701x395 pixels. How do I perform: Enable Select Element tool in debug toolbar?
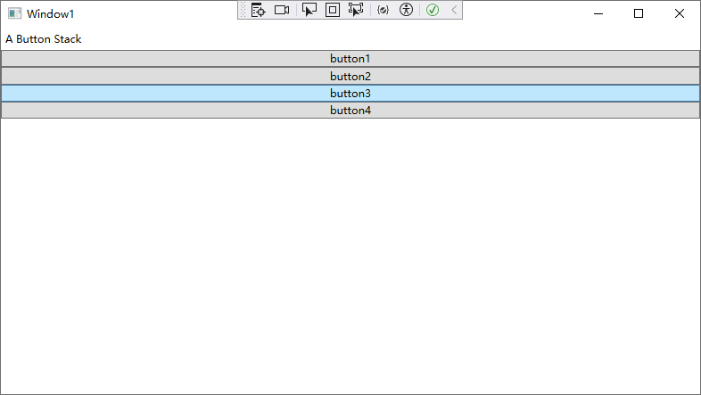(x=309, y=10)
